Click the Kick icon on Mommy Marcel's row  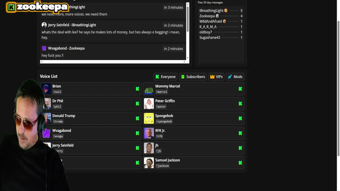click(x=240, y=89)
